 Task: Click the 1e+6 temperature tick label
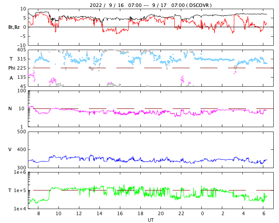pos(20,172)
